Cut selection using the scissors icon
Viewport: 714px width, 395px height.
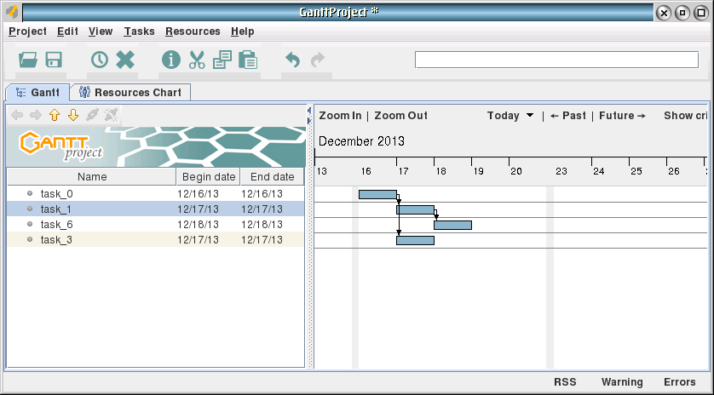pos(197,60)
